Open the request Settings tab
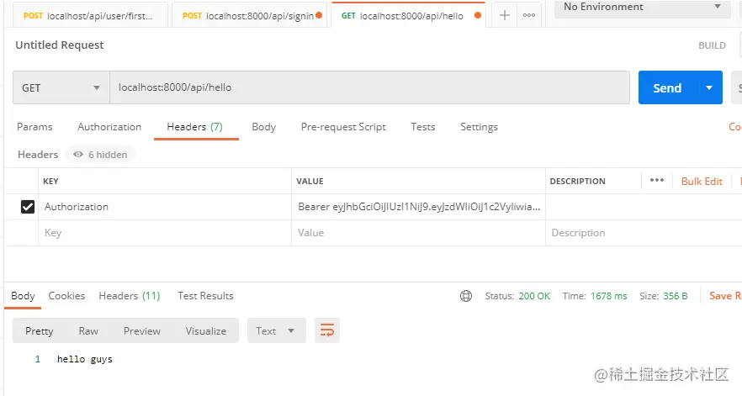 pos(479,127)
